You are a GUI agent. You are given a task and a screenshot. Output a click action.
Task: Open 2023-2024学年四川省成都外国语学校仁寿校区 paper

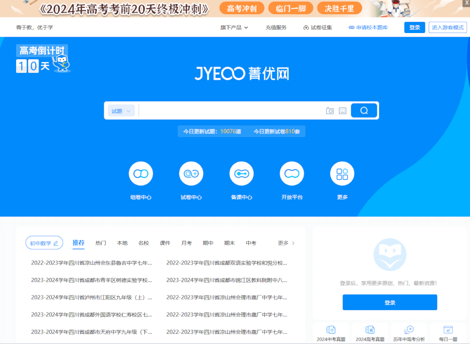pos(91,315)
